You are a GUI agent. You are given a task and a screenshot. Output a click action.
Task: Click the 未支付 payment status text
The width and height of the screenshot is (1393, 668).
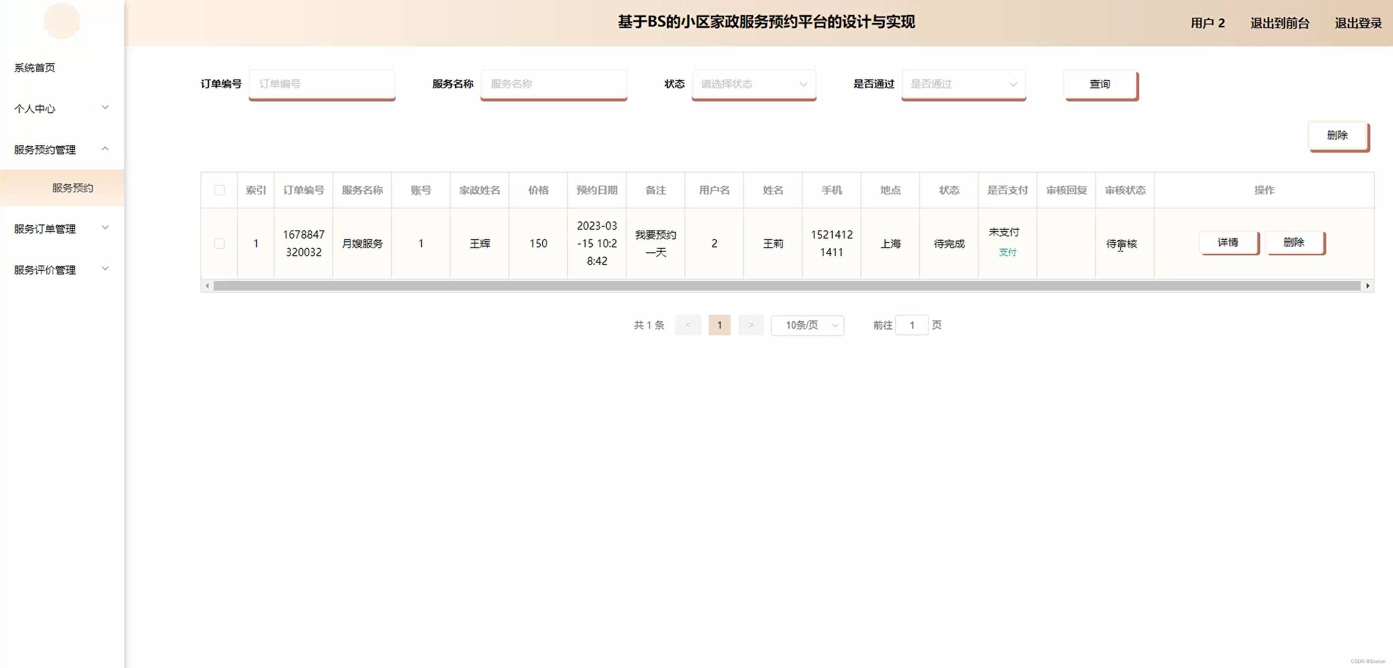point(1004,232)
